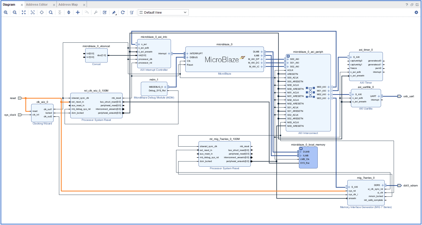The height and width of the screenshot is (225, 422).
Task: Expand the DDR3 interface on mig_7series_0
Action: click(x=383, y=185)
